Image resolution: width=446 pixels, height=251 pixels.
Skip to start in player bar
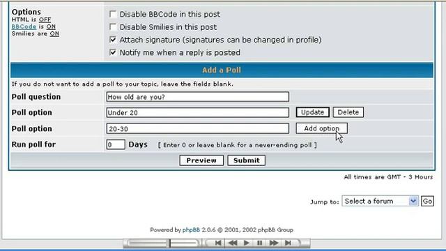pyautogui.click(x=218, y=243)
